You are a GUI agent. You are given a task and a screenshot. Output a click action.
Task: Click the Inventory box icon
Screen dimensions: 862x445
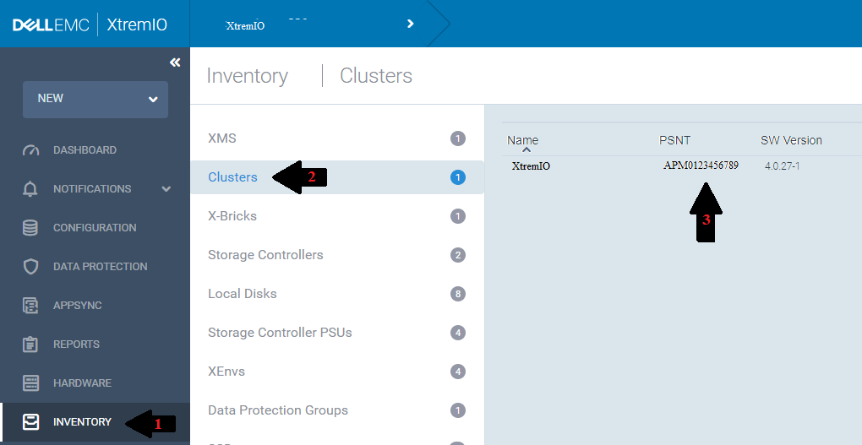pyautogui.click(x=31, y=422)
